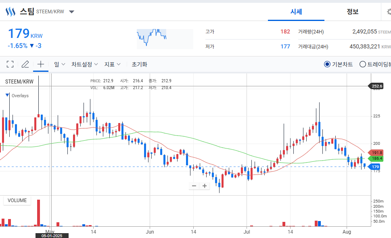Click the PRICE 212.9 readout

pyautogui.click(x=102, y=81)
